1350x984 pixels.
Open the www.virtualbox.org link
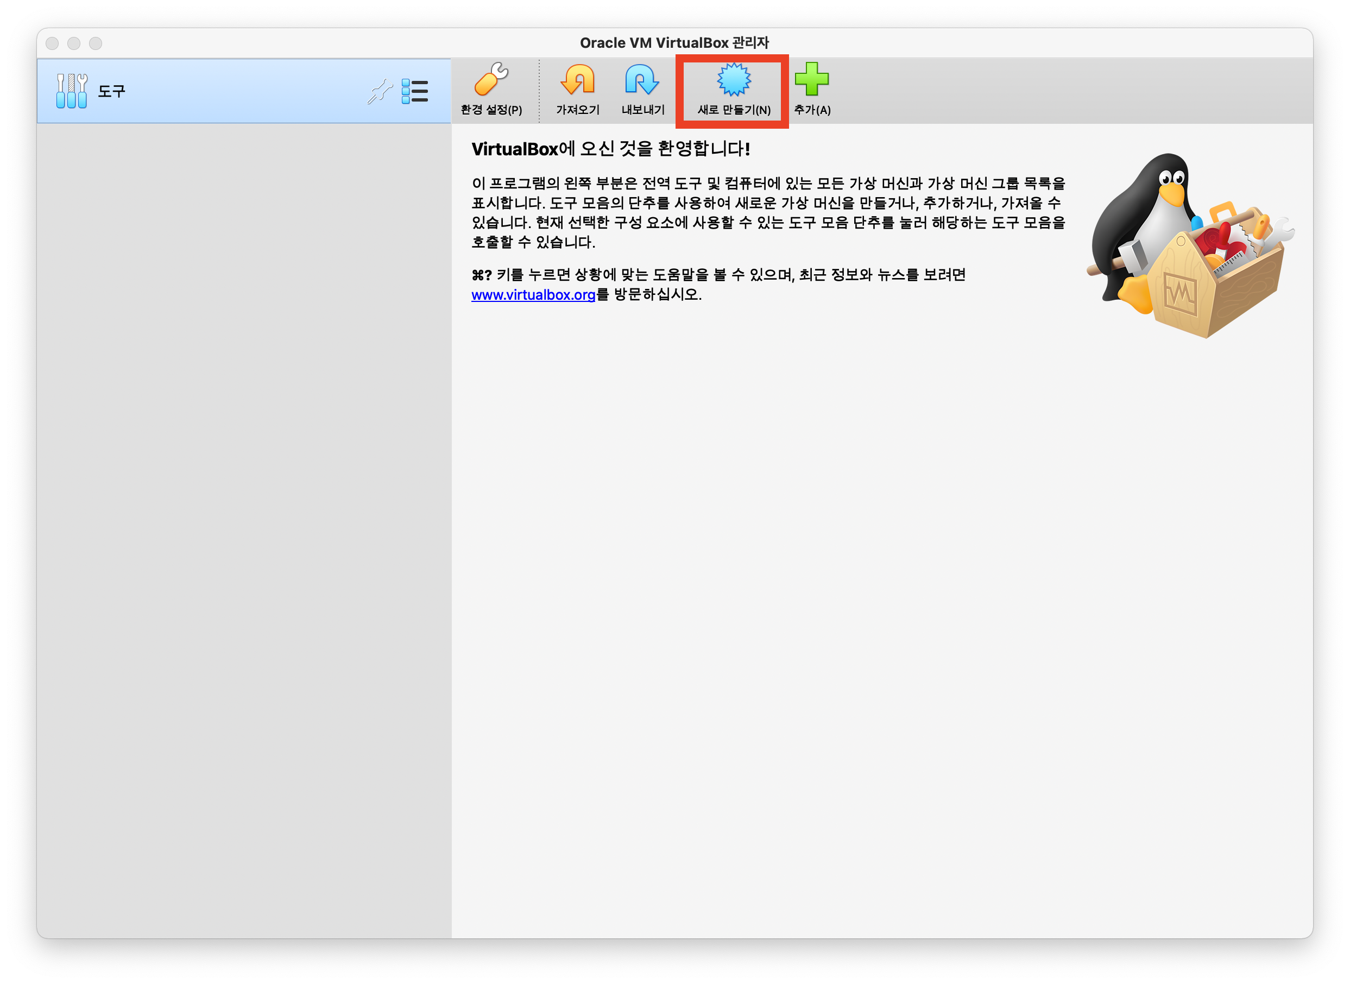point(533,295)
